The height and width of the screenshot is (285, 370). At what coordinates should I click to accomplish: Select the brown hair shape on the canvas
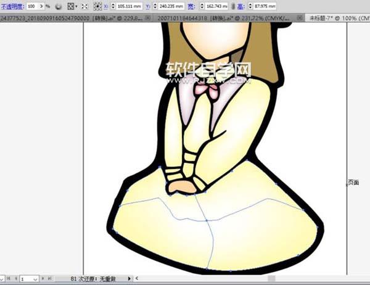pos(261,53)
